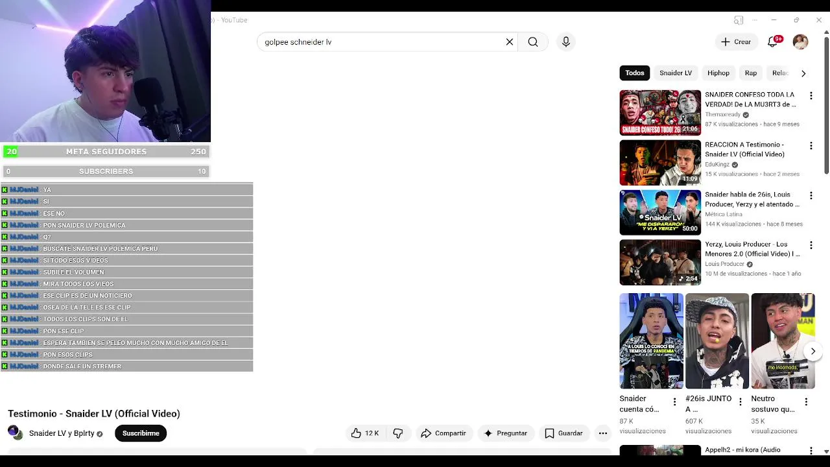Show next shorts with the arrow button
The height and width of the screenshot is (467, 830).
(813, 352)
